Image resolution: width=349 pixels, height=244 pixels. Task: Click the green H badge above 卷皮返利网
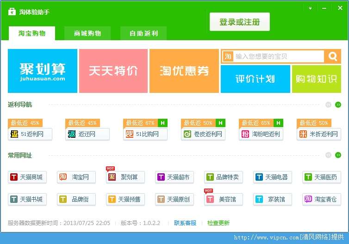coord(221,123)
